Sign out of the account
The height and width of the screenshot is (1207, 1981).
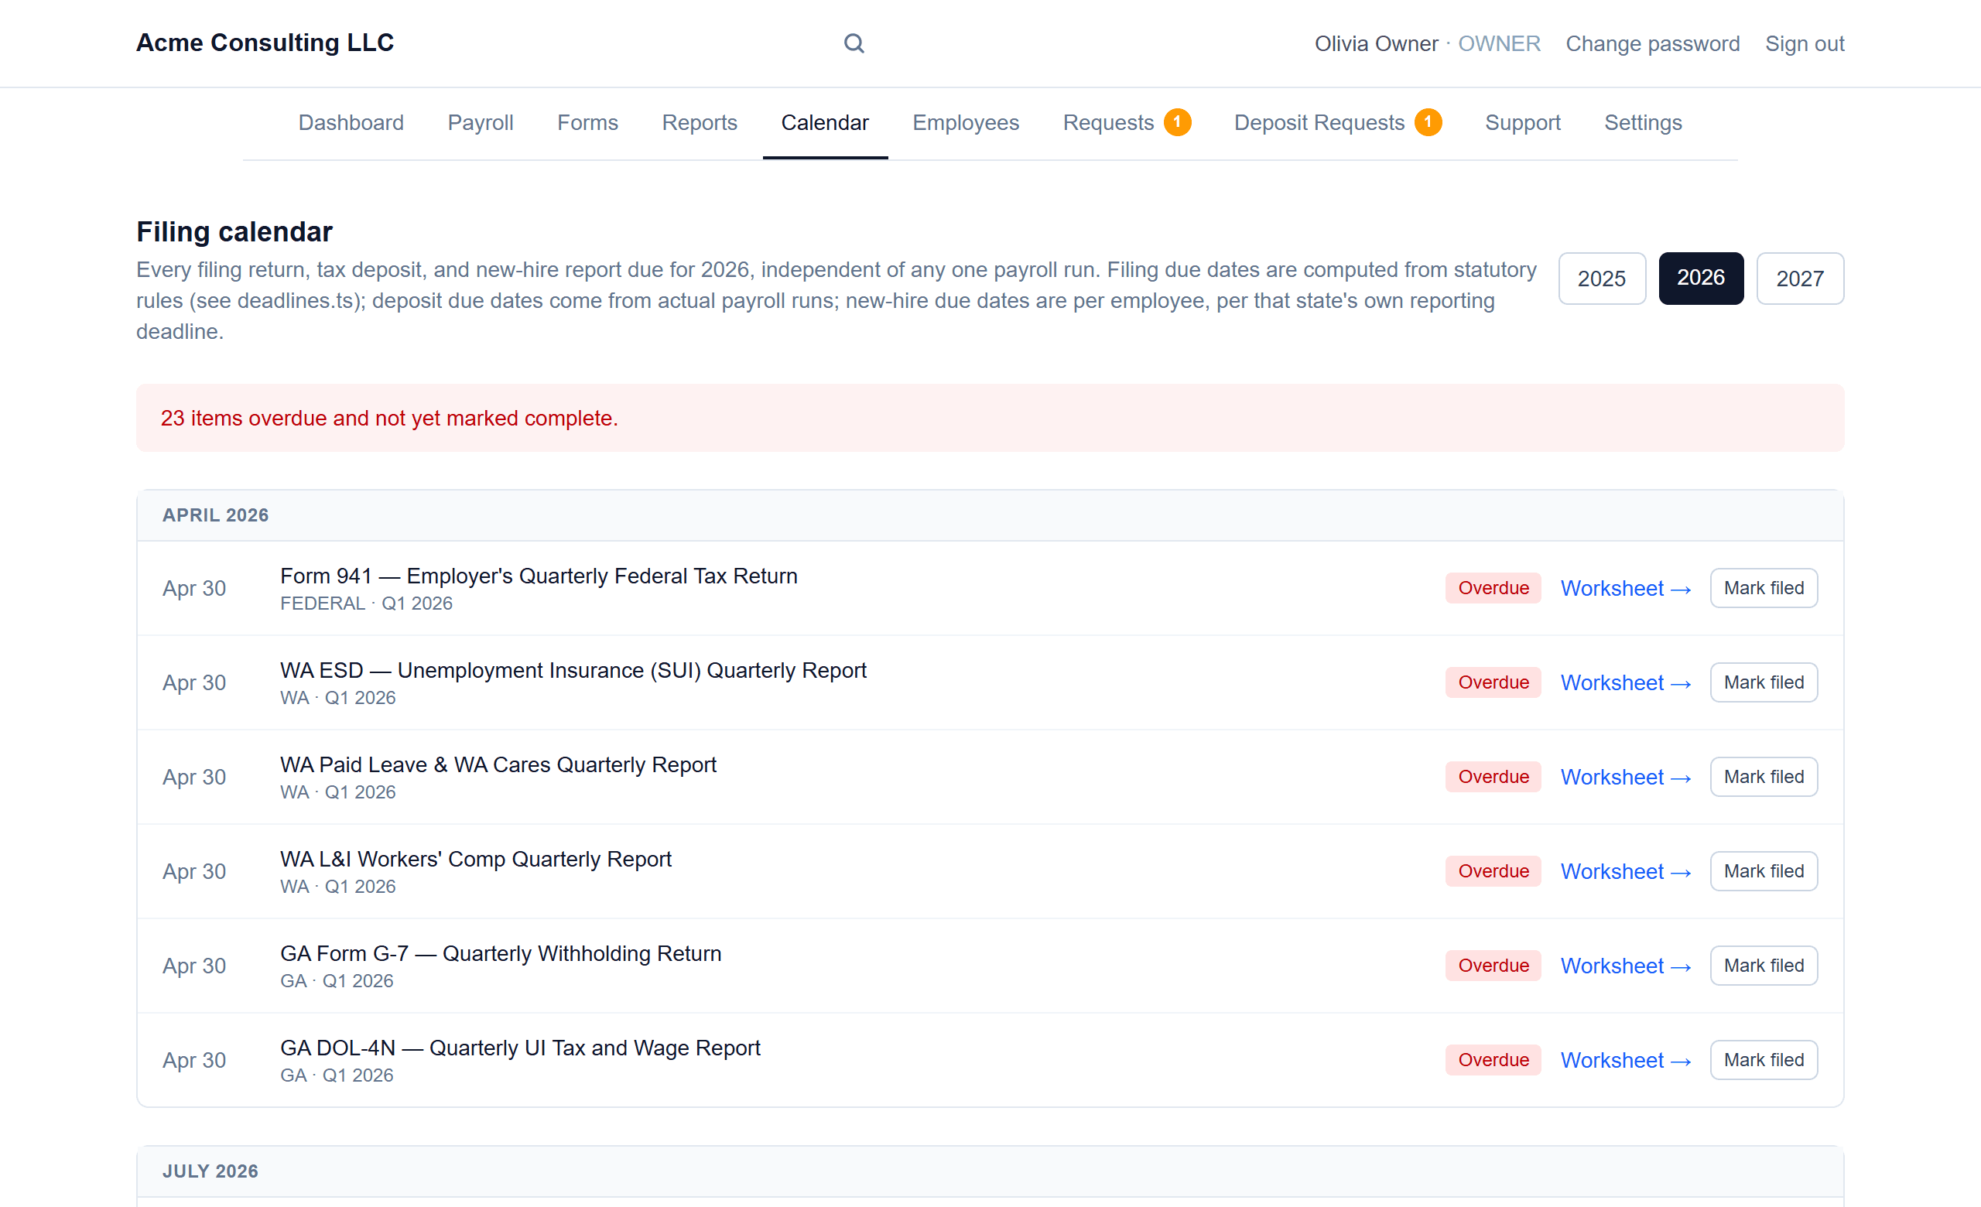click(x=1805, y=43)
